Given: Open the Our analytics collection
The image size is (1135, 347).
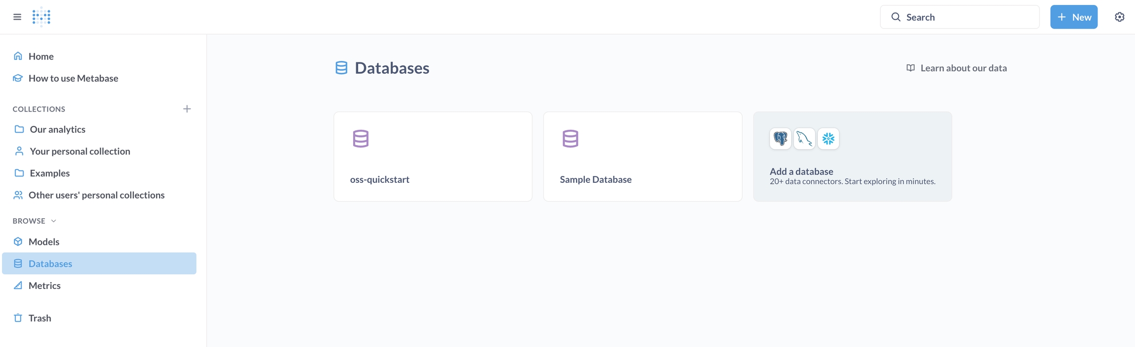Looking at the screenshot, I should pos(57,129).
